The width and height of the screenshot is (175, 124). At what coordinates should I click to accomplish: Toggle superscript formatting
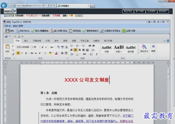[x=40, y=53]
